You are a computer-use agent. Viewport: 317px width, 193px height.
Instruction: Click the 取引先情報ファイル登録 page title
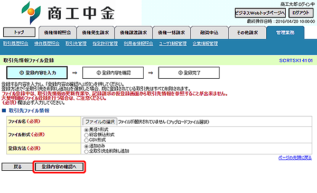pyautogui.click(x=29, y=60)
